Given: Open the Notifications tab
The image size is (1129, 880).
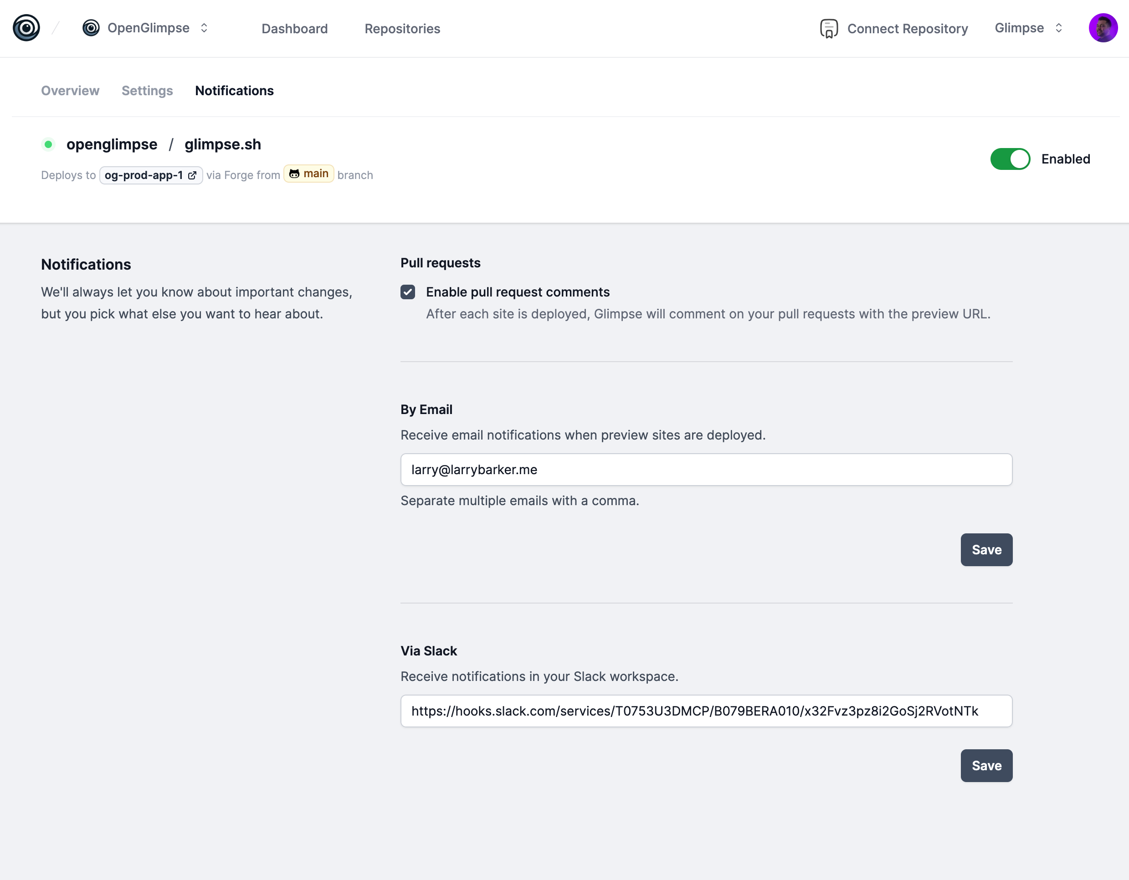Looking at the screenshot, I should point(234,91).
